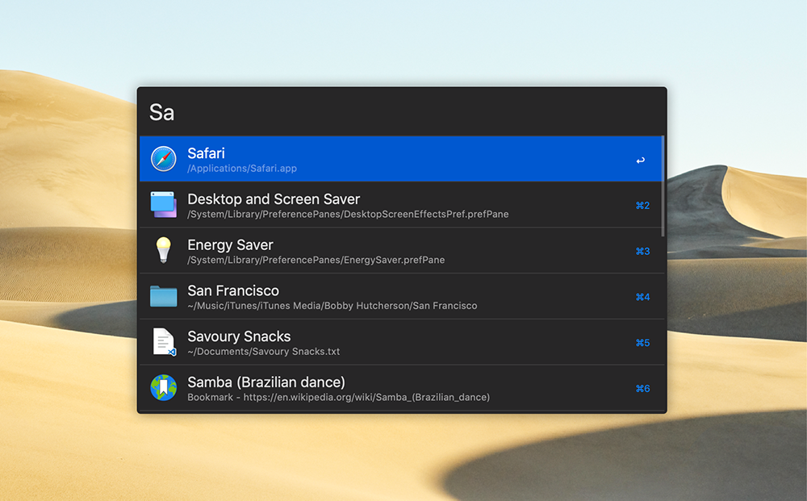Click the ⌘4 shortcut label
The width and height of the screenshot is (807, 501).
point(642,298)
